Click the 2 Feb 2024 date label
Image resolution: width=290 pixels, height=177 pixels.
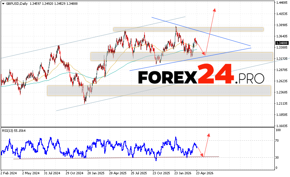coord(10,173)
